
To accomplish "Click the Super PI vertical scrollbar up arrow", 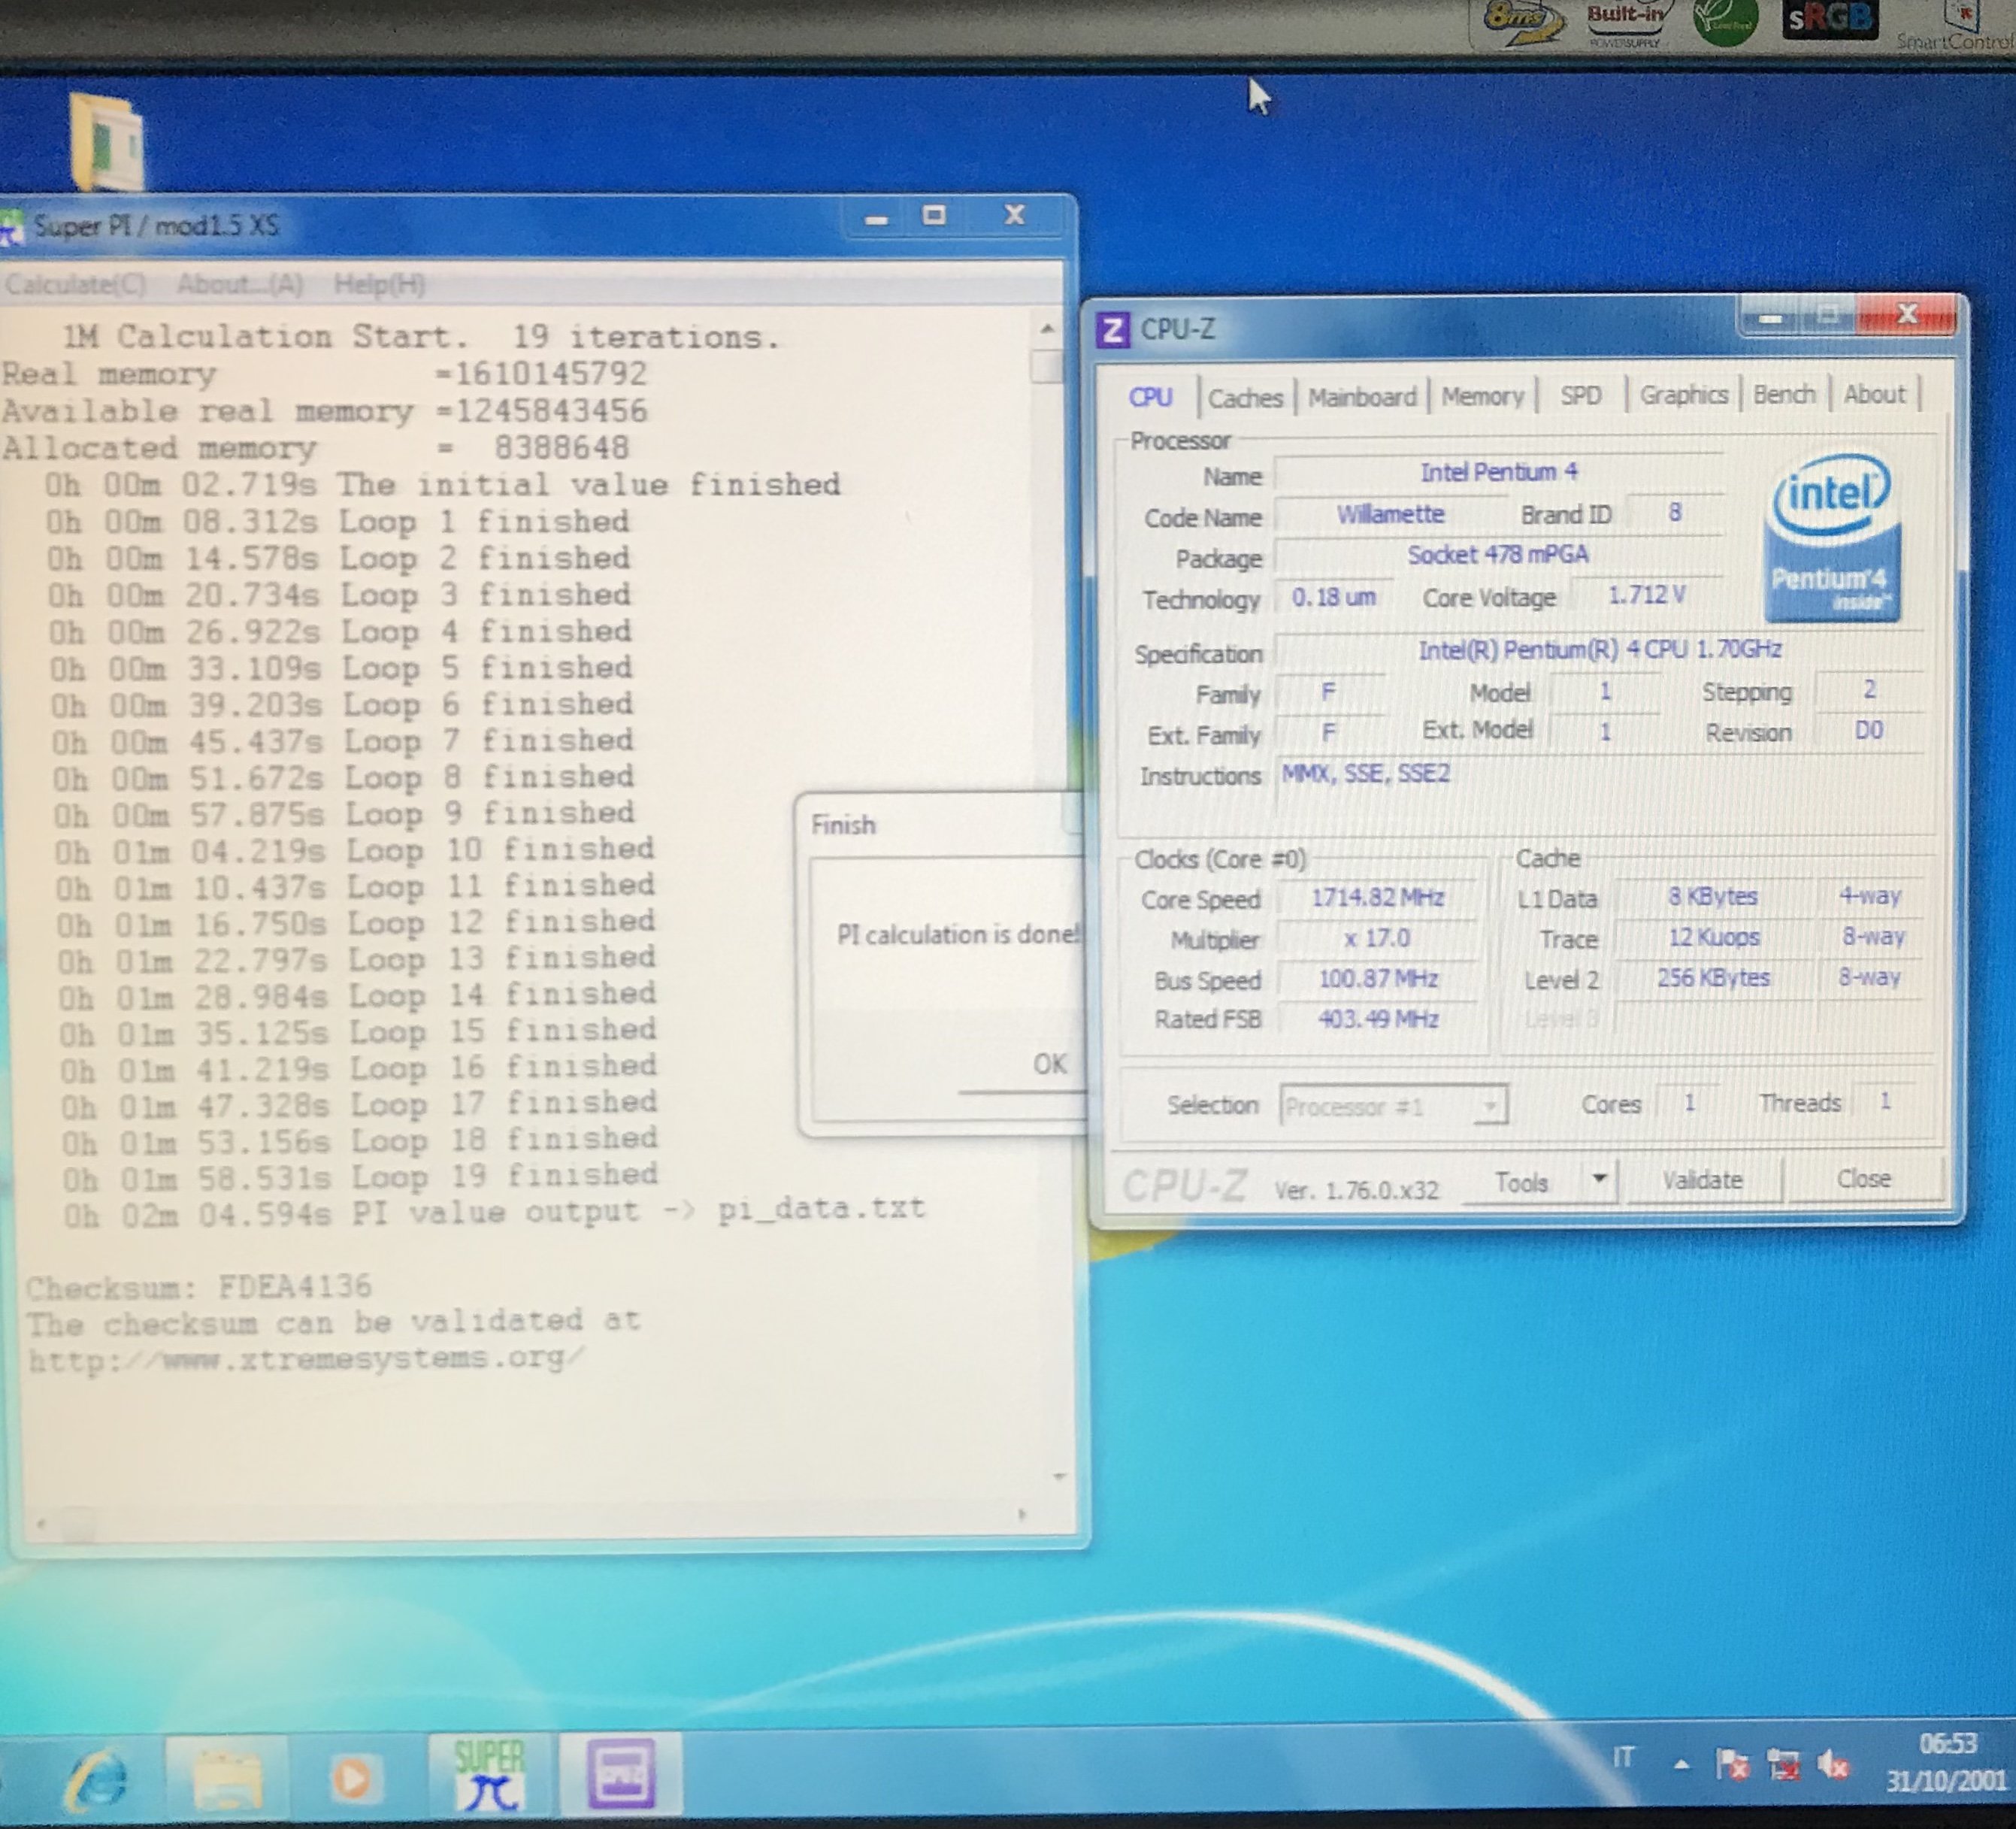I will [x=1047, y=329].
